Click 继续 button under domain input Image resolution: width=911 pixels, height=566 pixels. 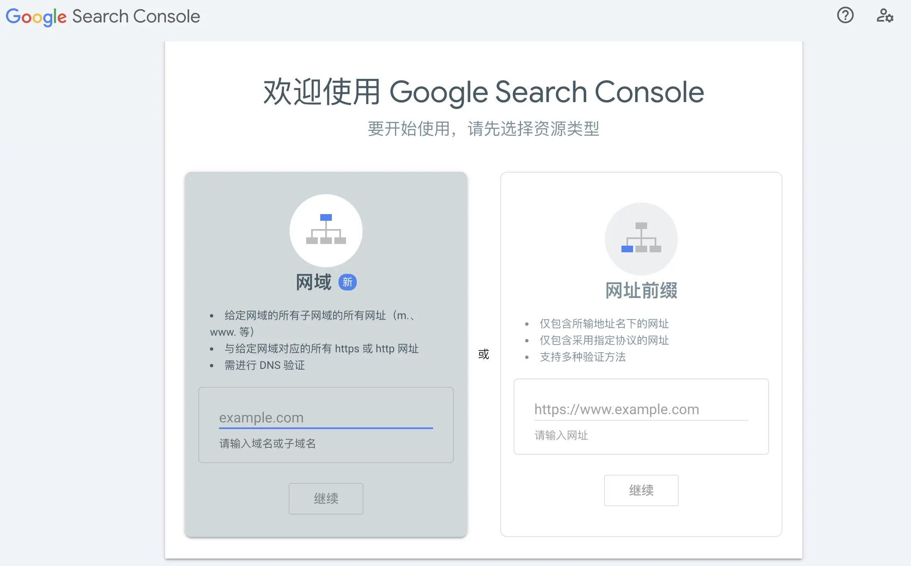(x=326, y=498)
